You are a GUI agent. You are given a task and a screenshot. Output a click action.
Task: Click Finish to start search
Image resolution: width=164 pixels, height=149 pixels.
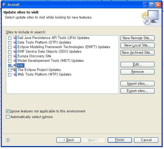pyautogui.click(x=120, y=140)
